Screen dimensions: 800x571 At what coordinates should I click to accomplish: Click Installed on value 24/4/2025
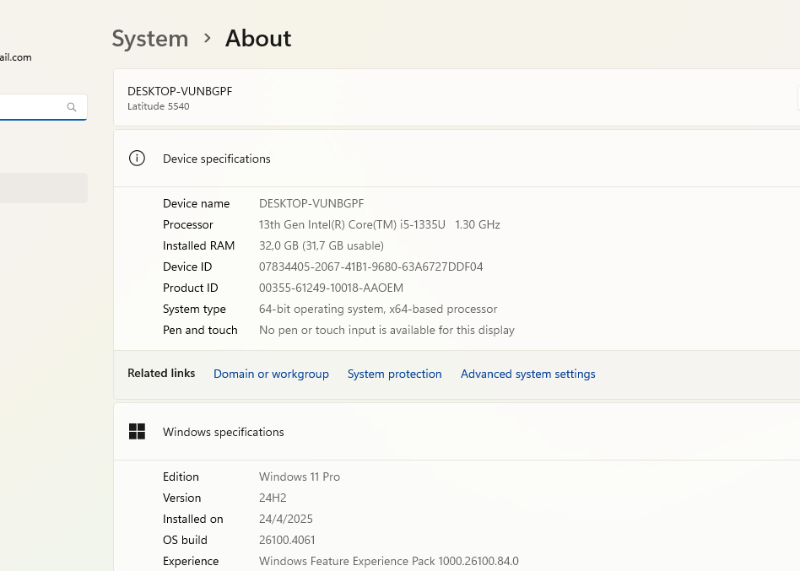[286, 519]
